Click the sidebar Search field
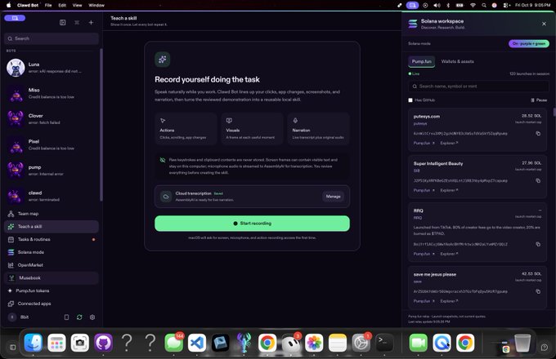Viewport: 556px width, 359px height. tap(52, 38)
